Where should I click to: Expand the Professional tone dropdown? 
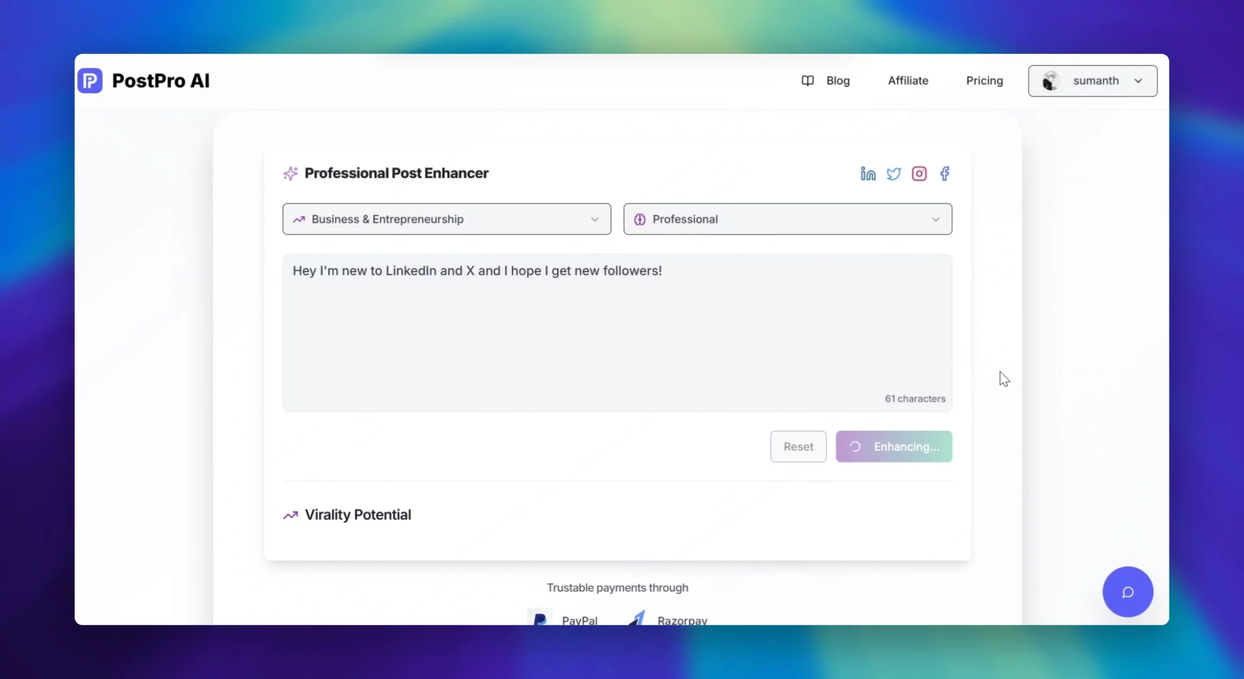(787, 219)
